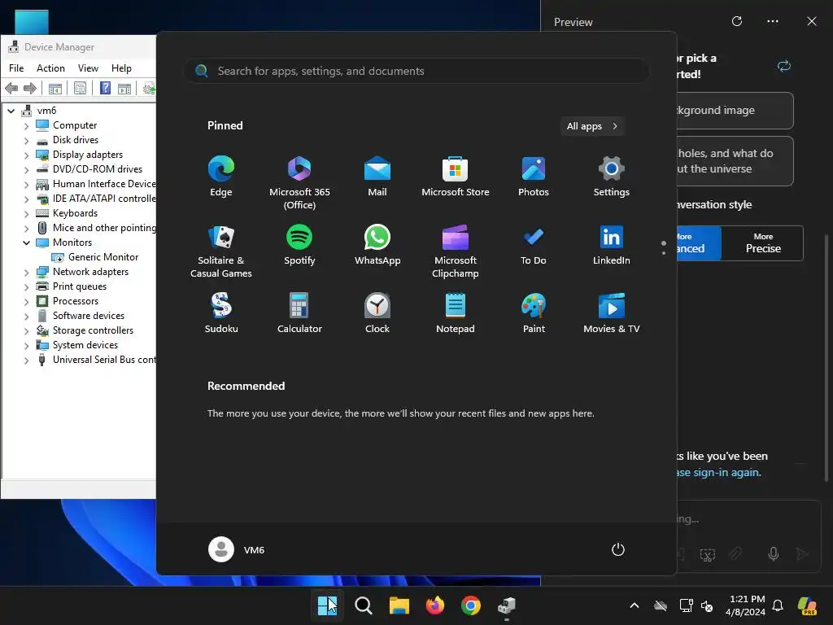Collapse the vm6 root node
The height and width of the screenshot is (625, 833).
point(11,111)
